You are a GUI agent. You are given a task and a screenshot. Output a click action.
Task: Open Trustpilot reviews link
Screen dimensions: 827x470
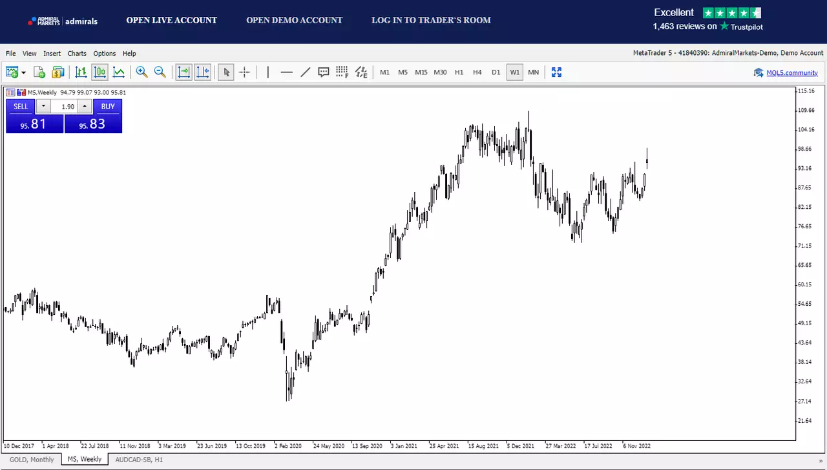coord(707,27)
